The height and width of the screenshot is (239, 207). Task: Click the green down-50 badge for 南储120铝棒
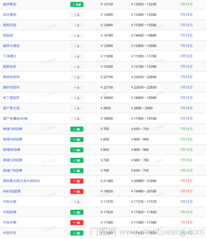point(77,160)
